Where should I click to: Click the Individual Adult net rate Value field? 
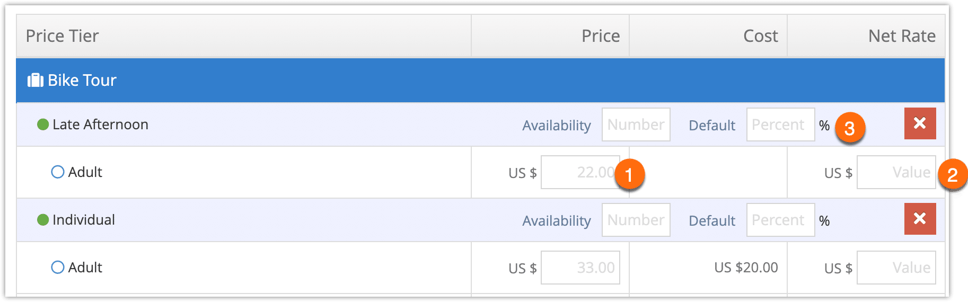pyautogui.click(x=896, y=268)
